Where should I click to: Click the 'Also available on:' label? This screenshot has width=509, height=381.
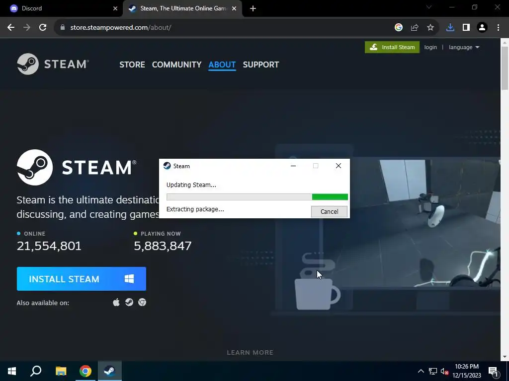pyautogui.click(x=43, y=303)
